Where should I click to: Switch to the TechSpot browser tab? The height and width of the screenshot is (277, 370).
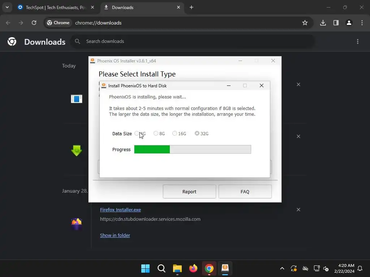tap(56, 8)
